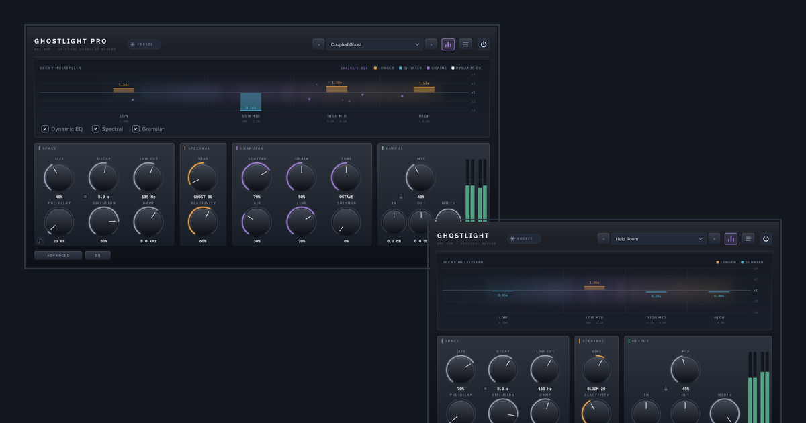Screen dimensions: 806x423
Task: Click the Tune knob showing OCTAVE
Action: point(346,178)
